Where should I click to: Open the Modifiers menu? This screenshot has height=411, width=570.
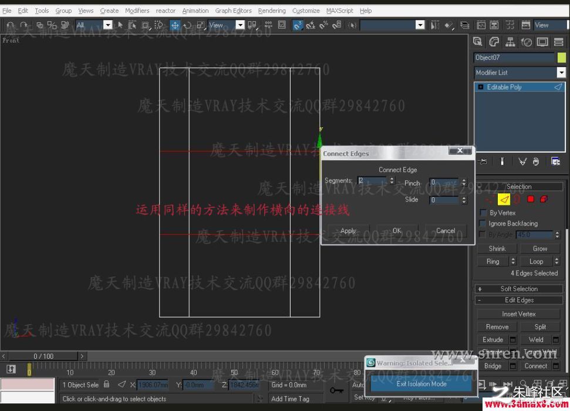point(137,11)
